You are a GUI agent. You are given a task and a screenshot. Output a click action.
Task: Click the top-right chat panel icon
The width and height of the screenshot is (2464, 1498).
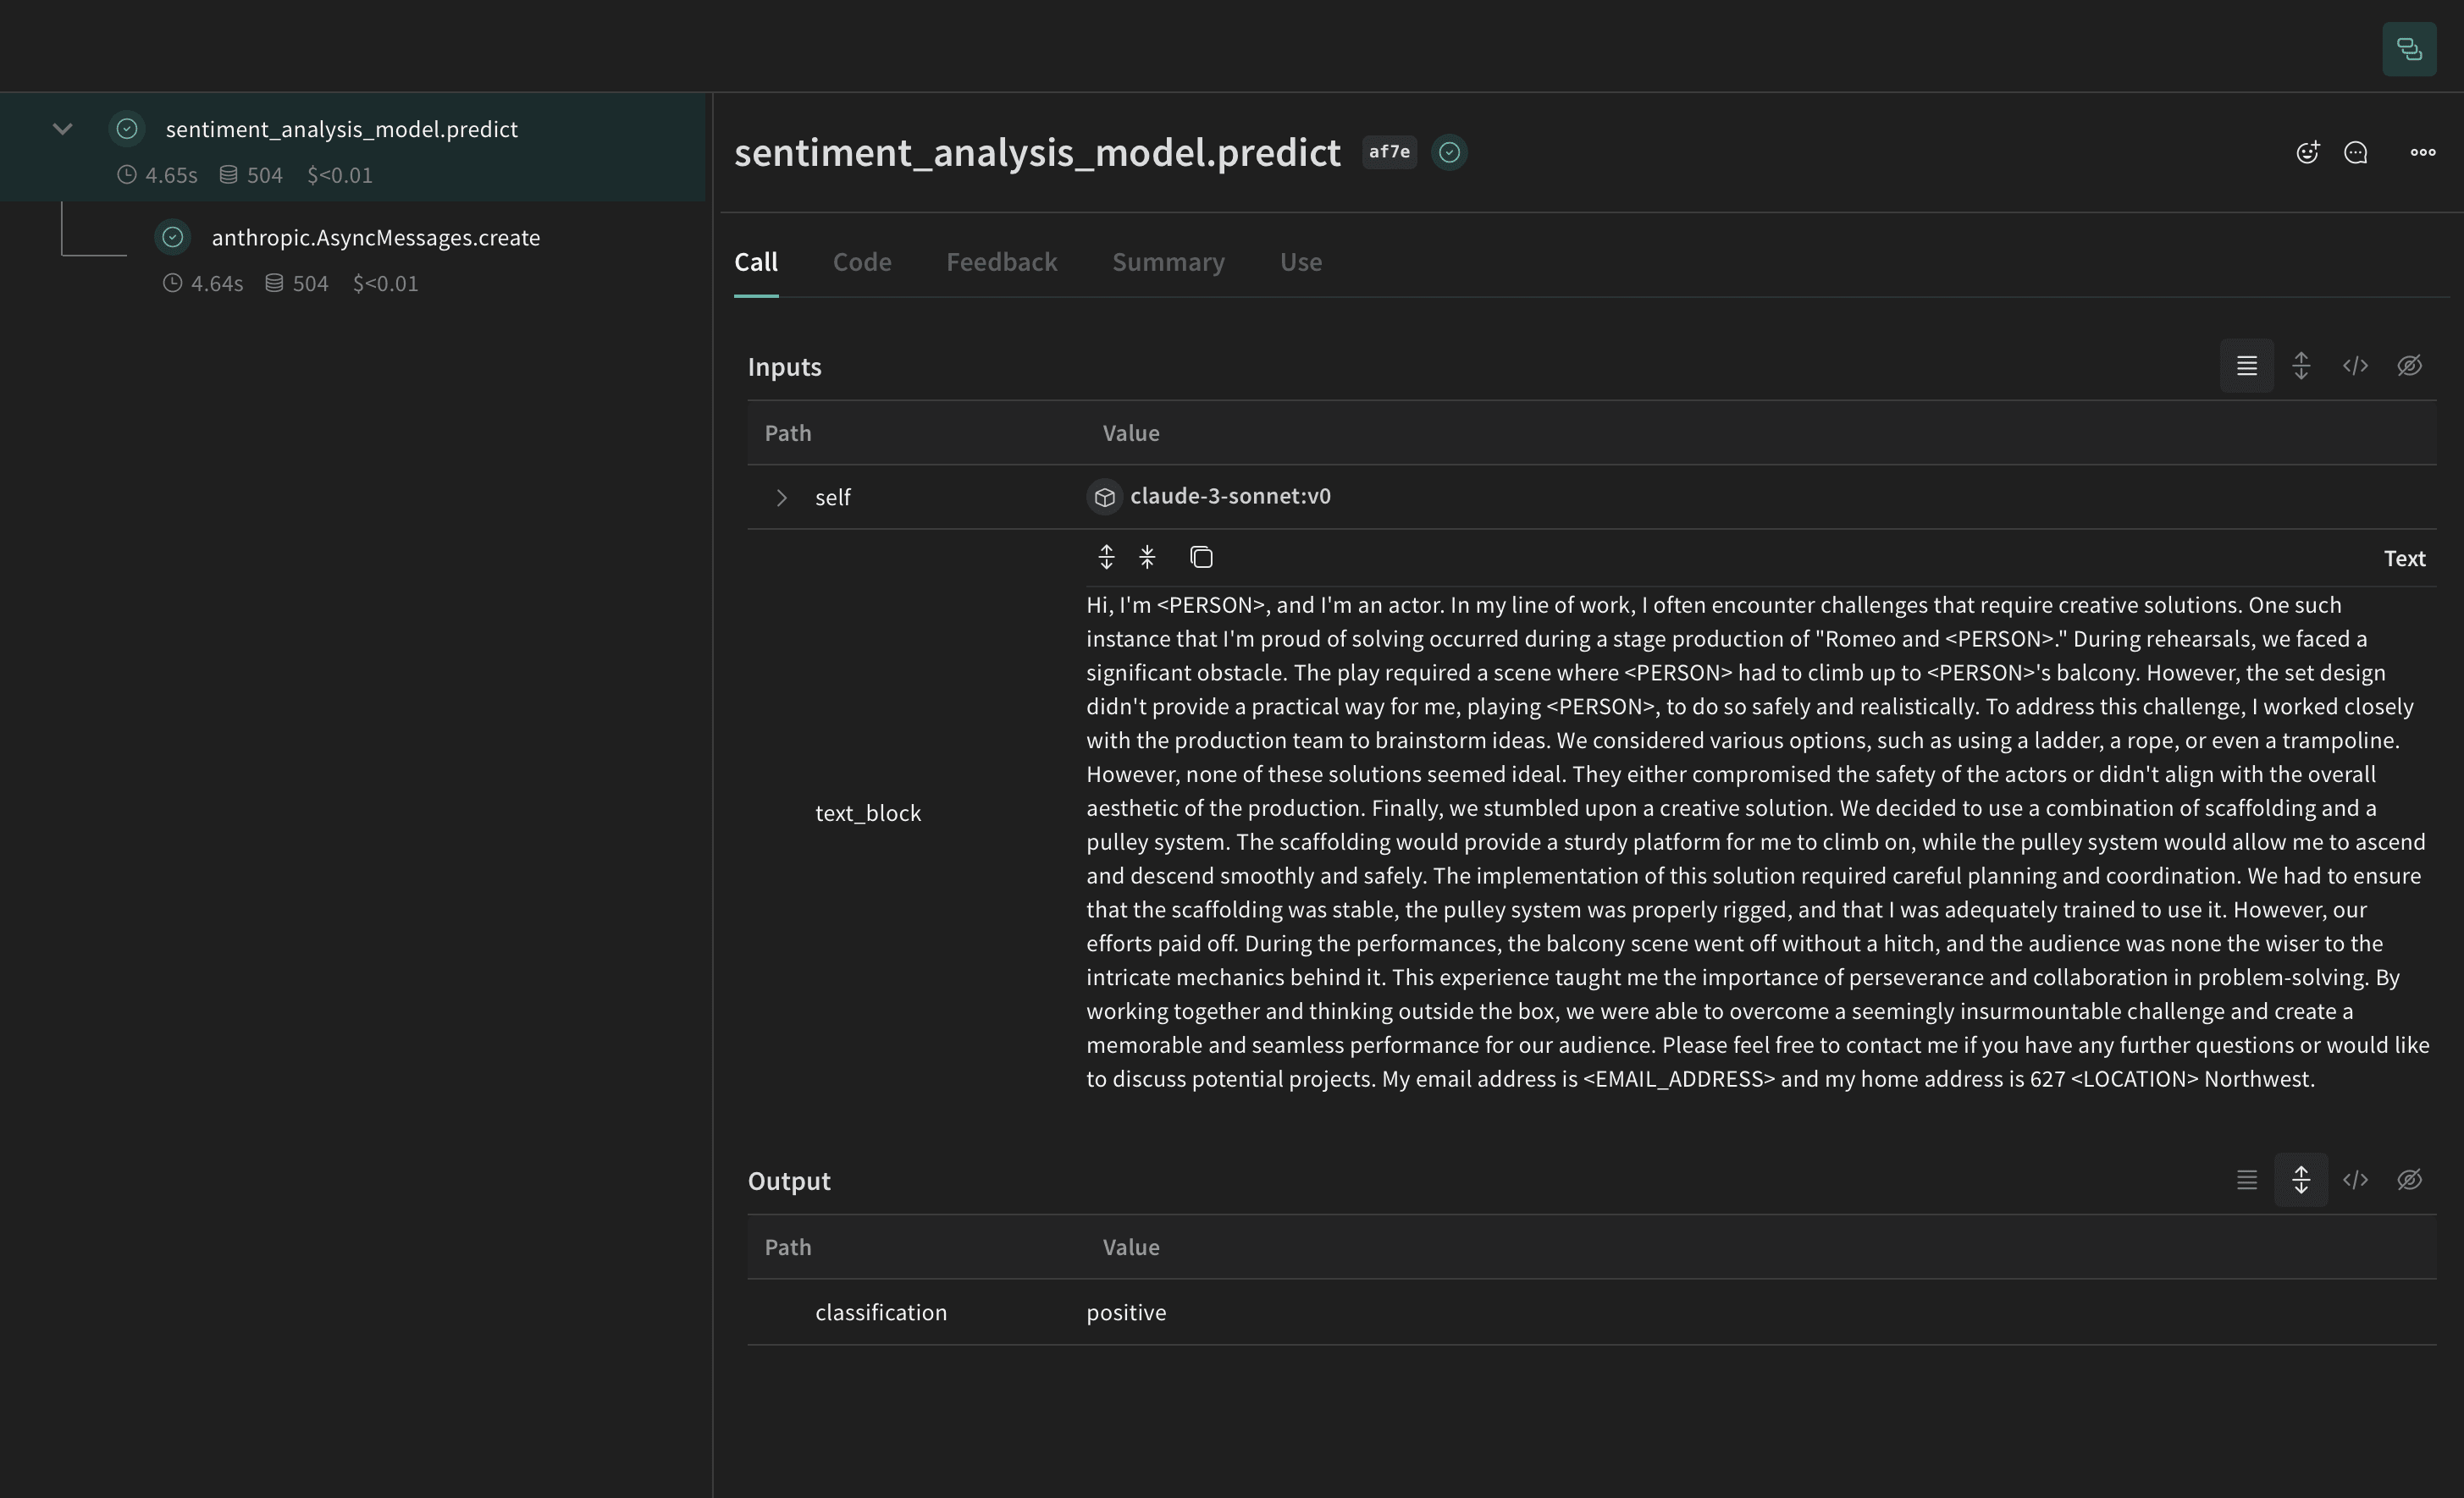pyautogui.click(x=2409, y=49)
